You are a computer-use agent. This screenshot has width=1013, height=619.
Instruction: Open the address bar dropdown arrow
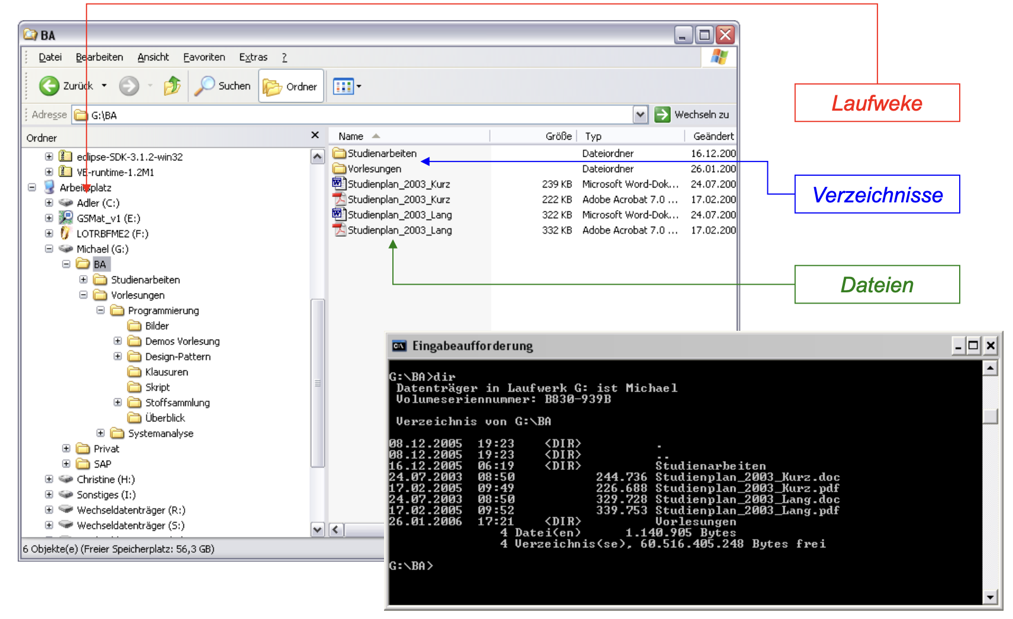pos(640,114)
